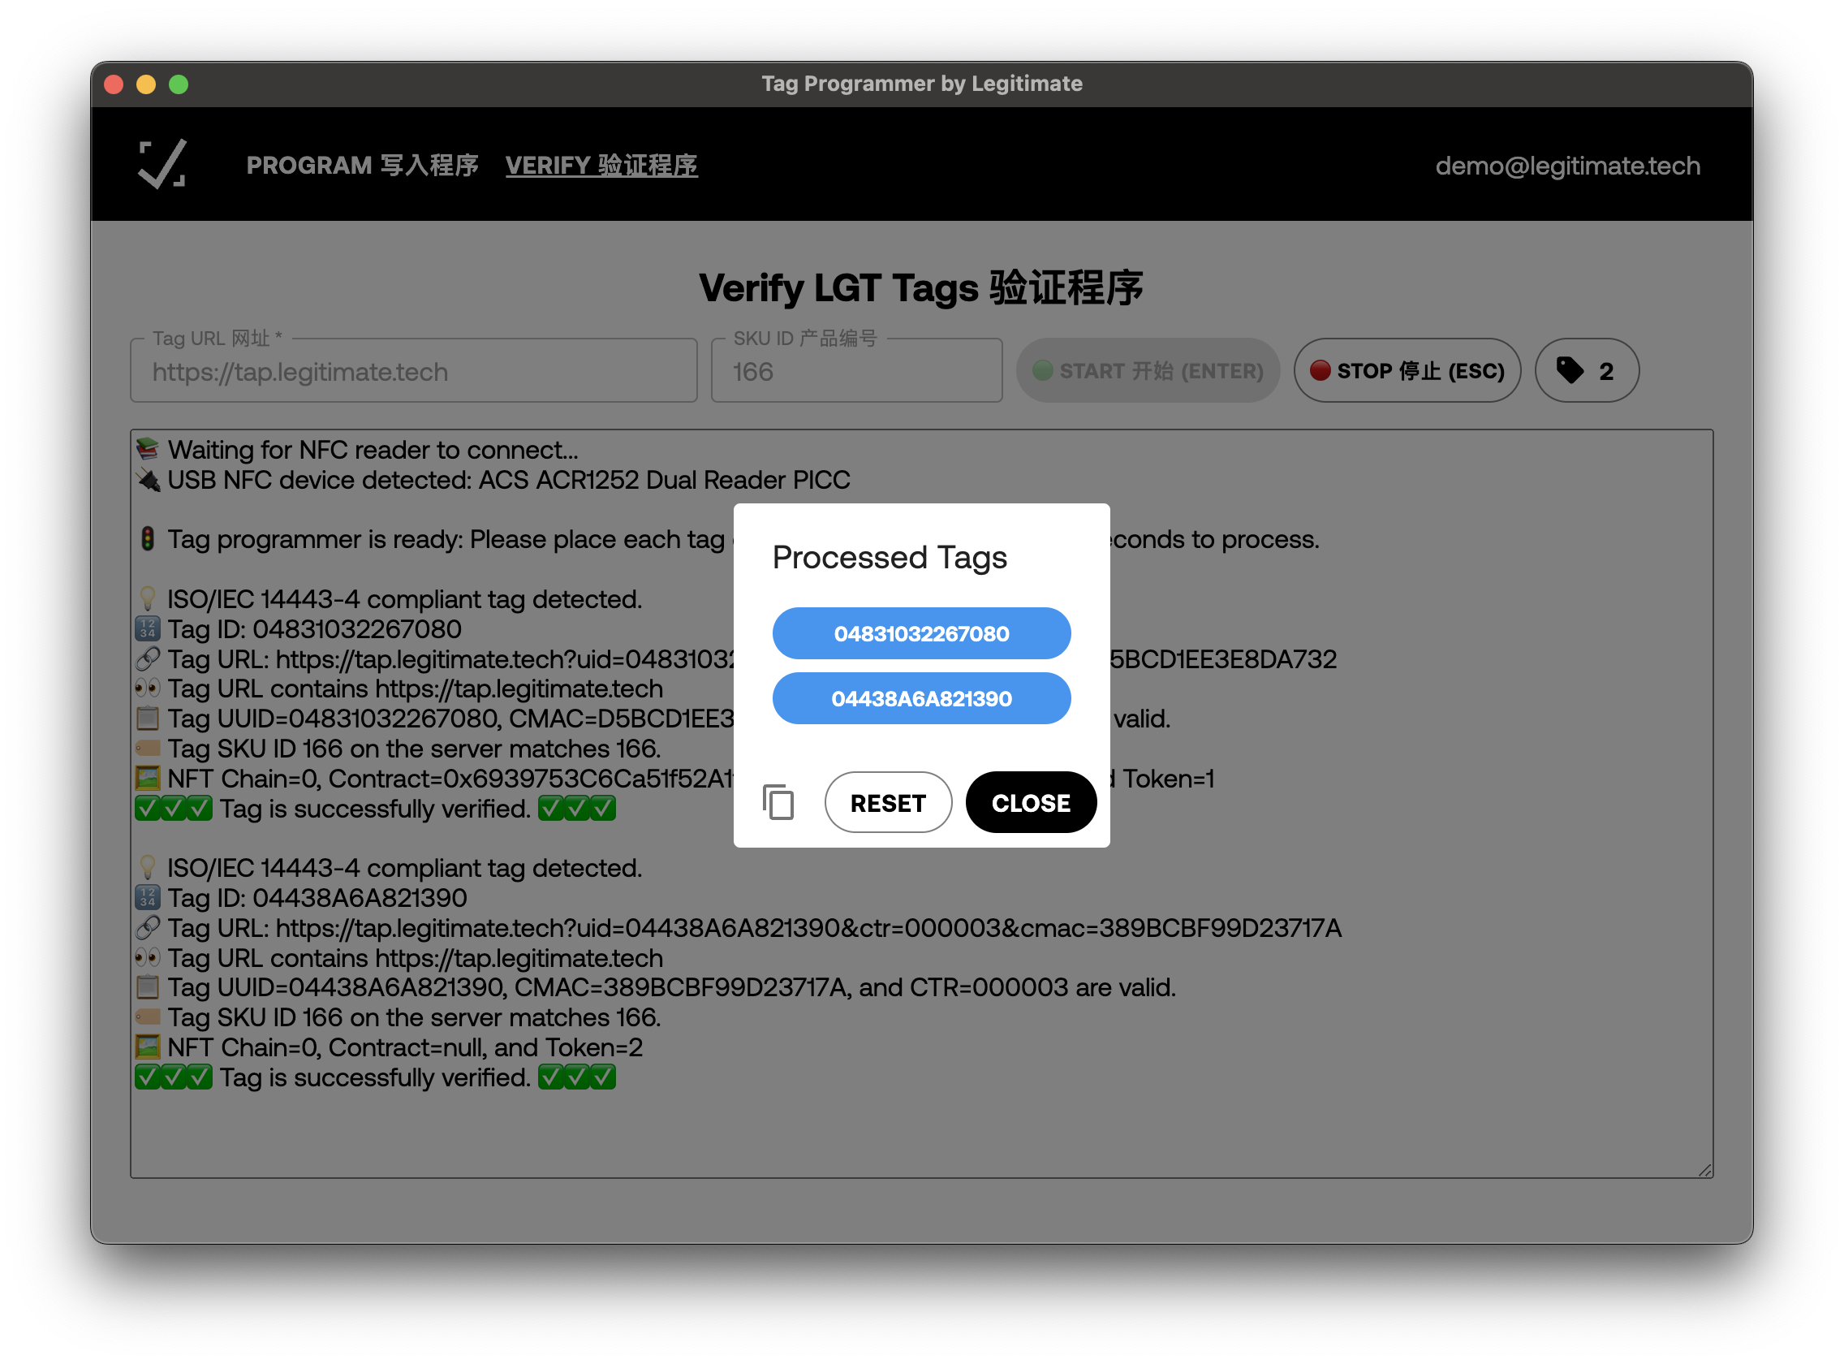Select processed tag 04438A6A821390
The width and height of the screenshot is (1844, 1364).
tap(921, 698)
